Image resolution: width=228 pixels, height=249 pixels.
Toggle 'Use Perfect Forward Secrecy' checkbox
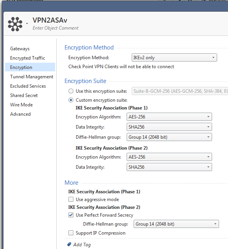pos(71,215)
